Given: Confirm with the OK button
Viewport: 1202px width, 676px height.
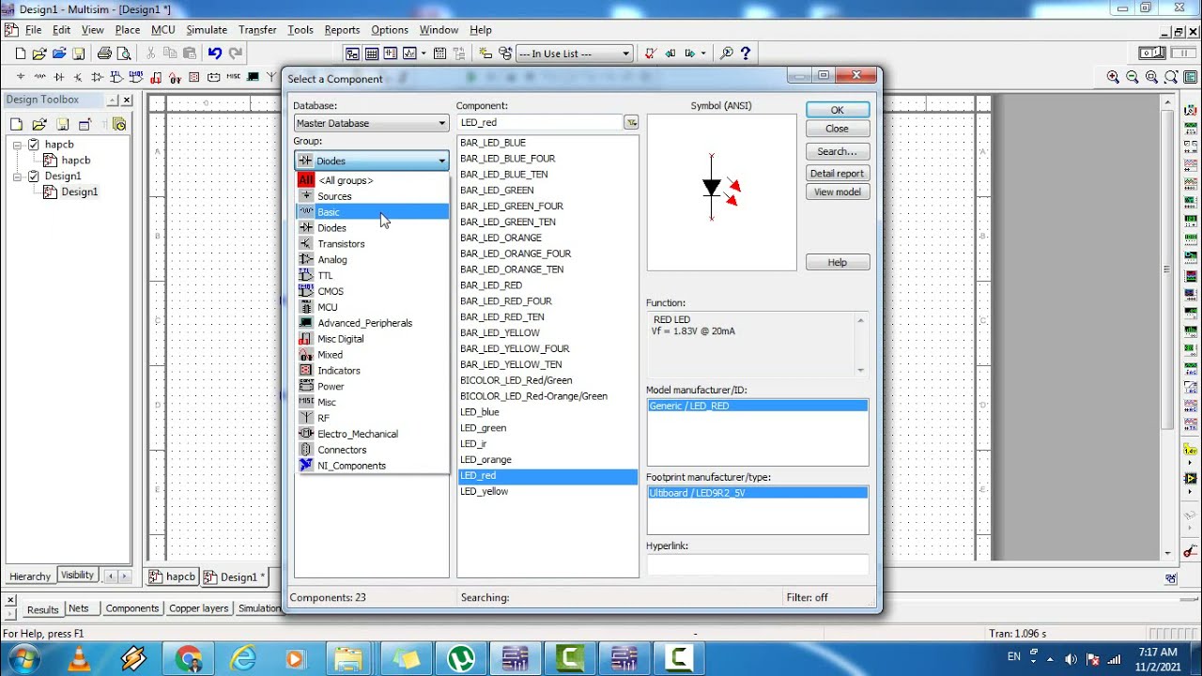Looking at the screenshot, I should coord(837,110).
